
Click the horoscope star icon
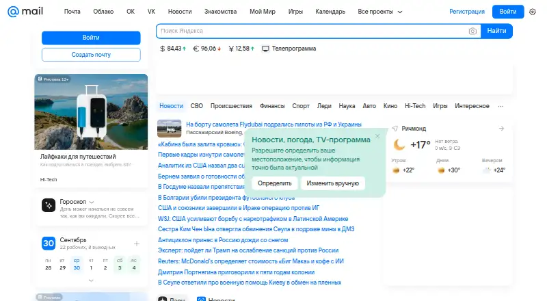(49, 205)
